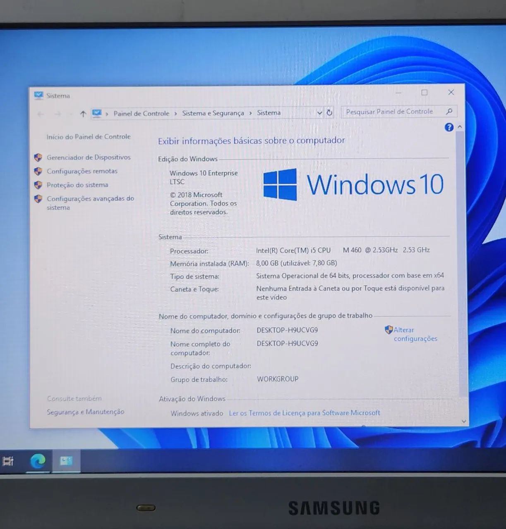Click shield icon beside Configurações remotas
Image resolution: width=506 pixels, height=529 pixels.
coord(38,171)
